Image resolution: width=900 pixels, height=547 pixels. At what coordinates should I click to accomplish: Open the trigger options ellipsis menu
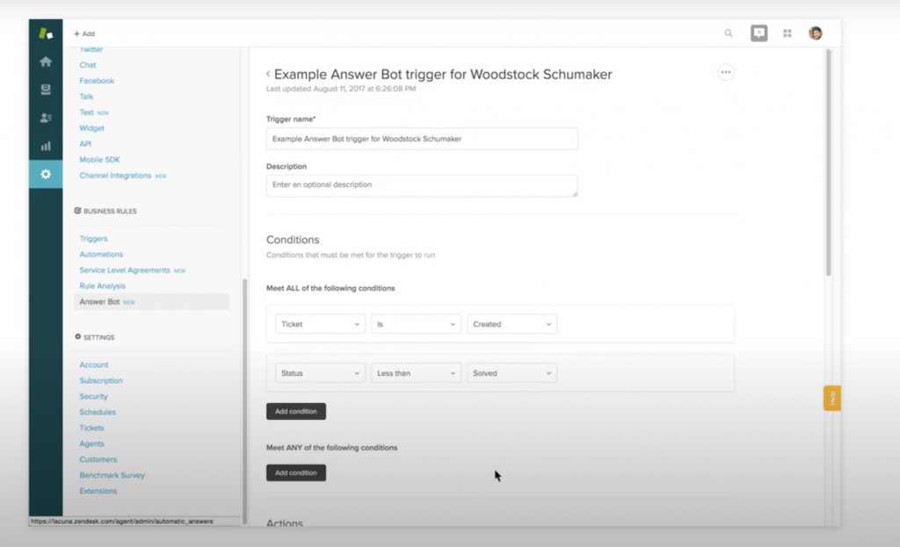726,72
